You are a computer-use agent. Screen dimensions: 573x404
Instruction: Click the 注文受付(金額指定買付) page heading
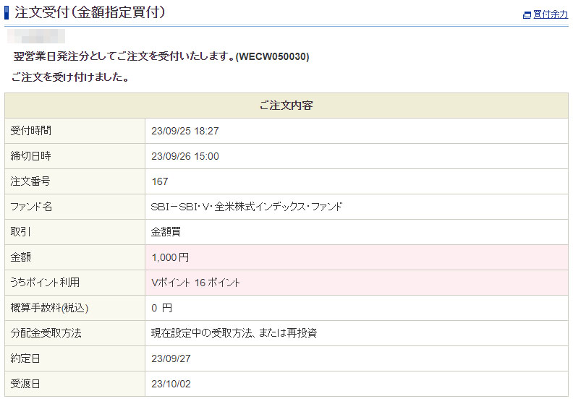(x=90, y=12)
